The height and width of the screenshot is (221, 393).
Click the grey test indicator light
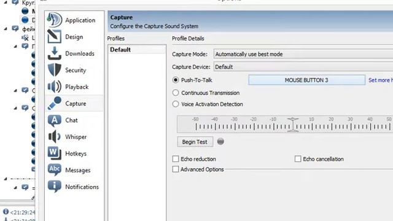220,142
